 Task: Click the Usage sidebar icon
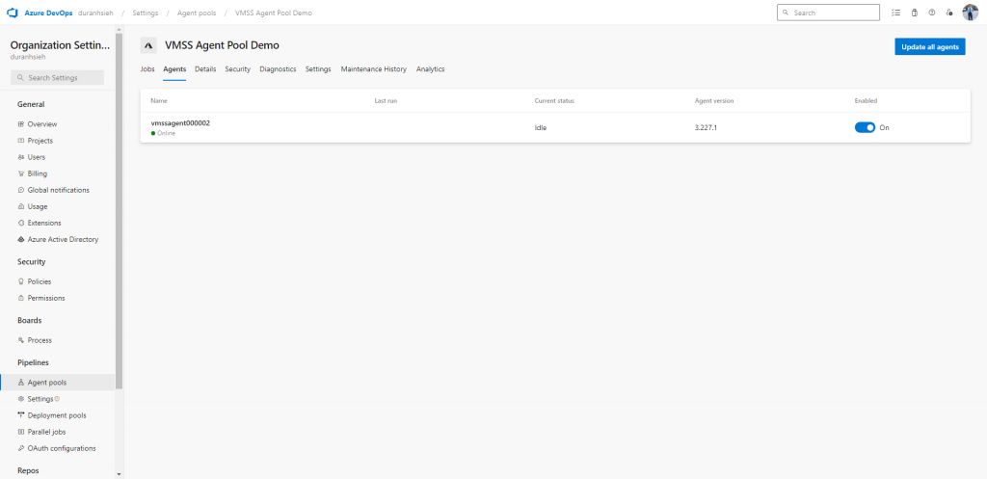point(21,206)
